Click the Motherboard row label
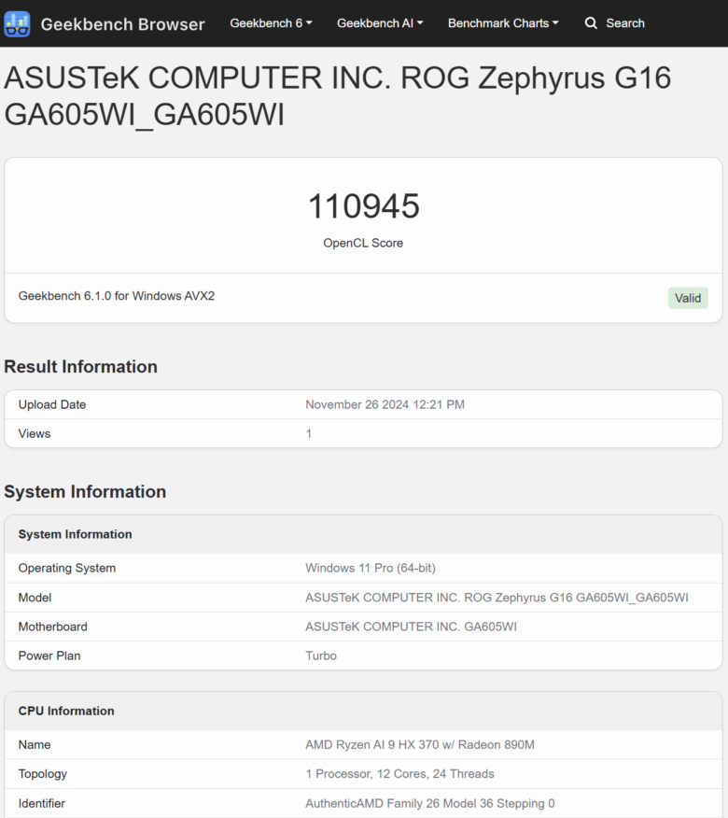728x818 pixels. point(52,627)
